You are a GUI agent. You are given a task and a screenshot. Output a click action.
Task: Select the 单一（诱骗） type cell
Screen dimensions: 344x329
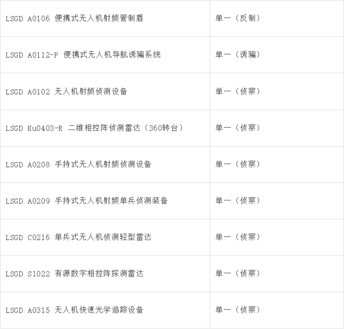[238, 55]
